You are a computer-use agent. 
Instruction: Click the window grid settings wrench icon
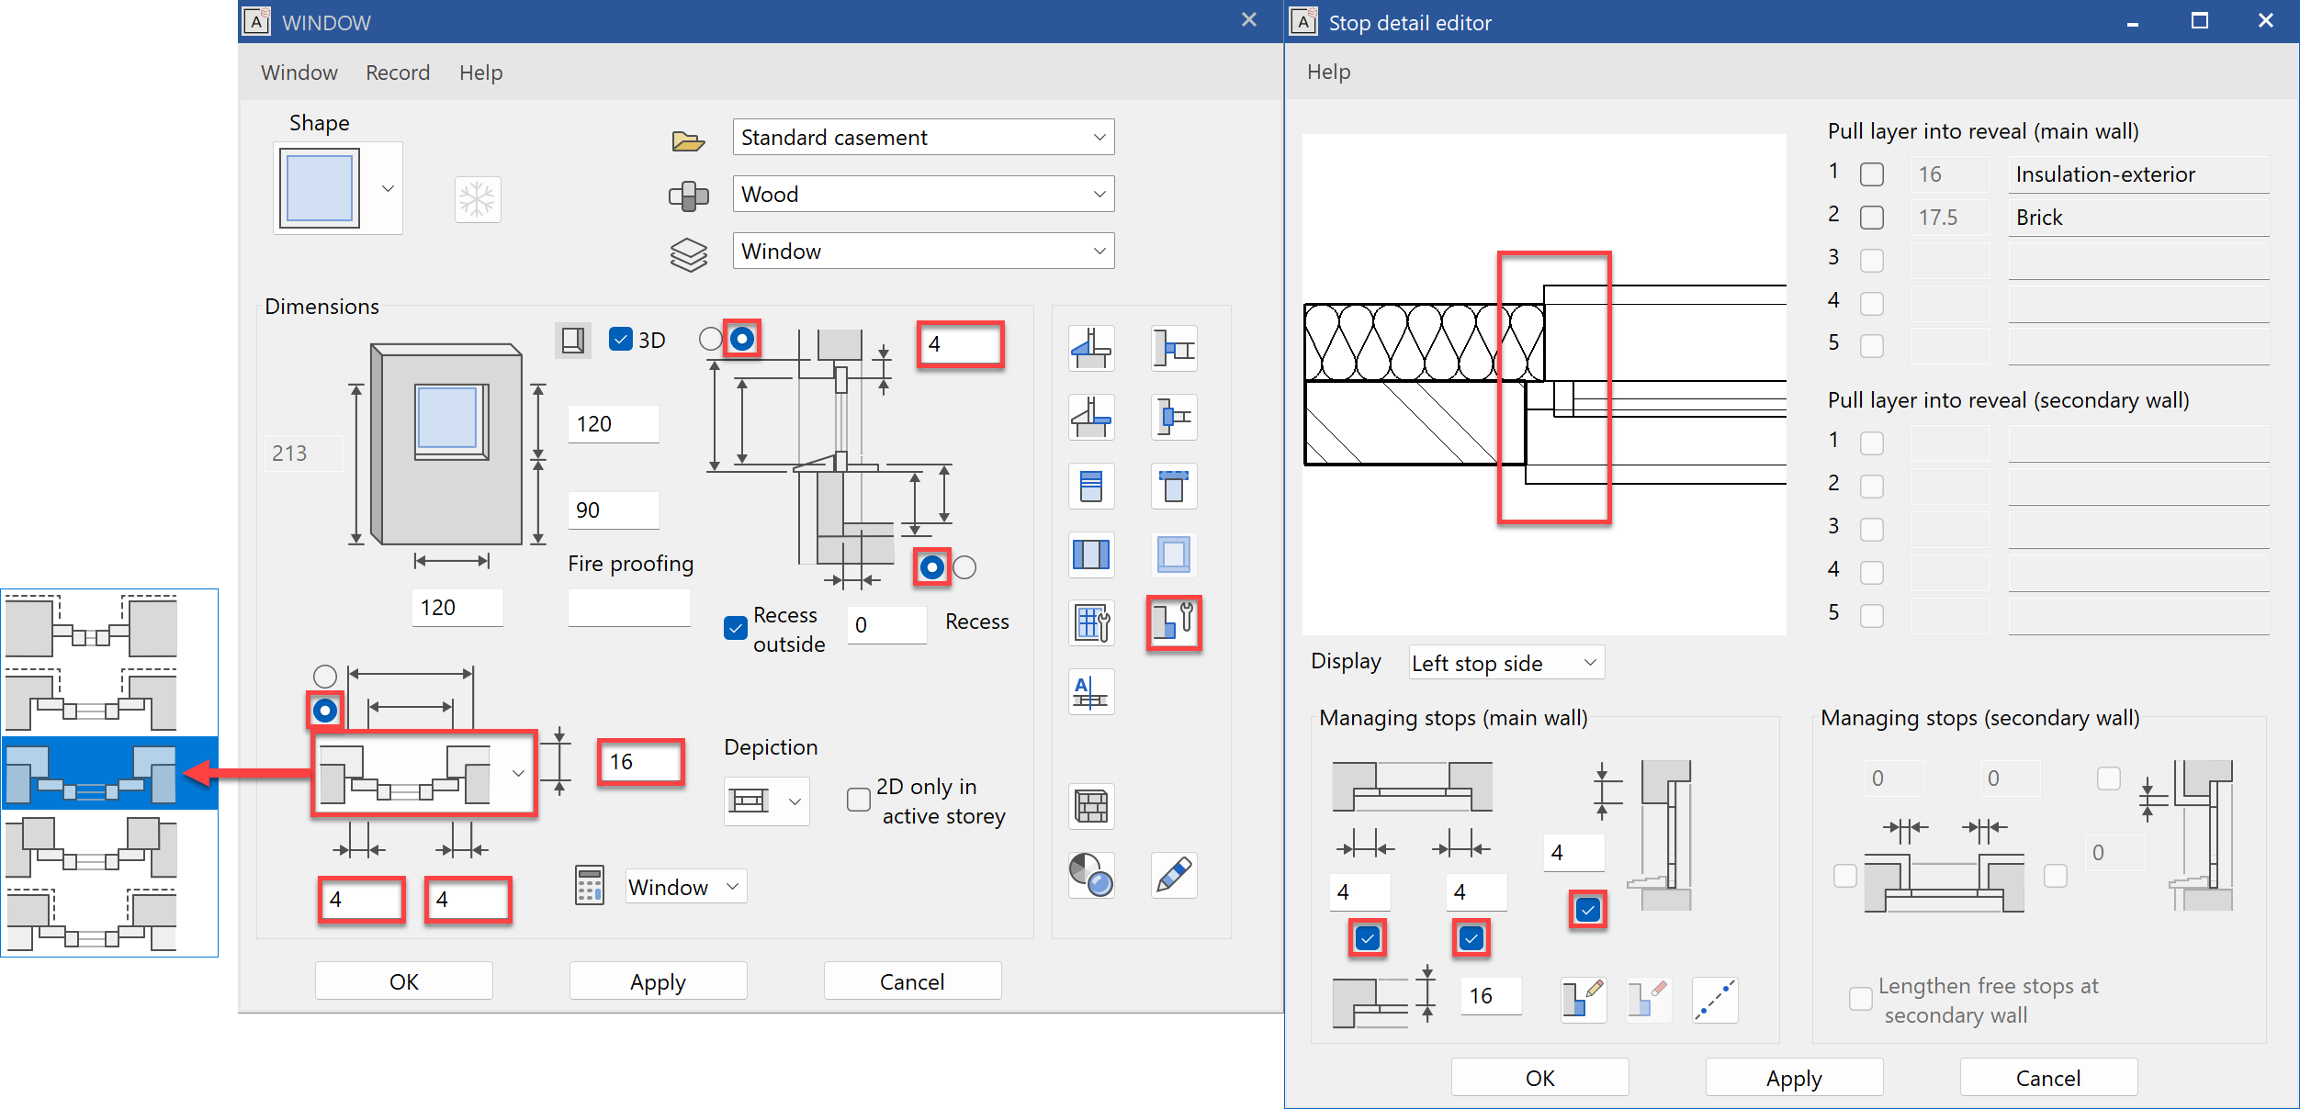click(1091, 623)
